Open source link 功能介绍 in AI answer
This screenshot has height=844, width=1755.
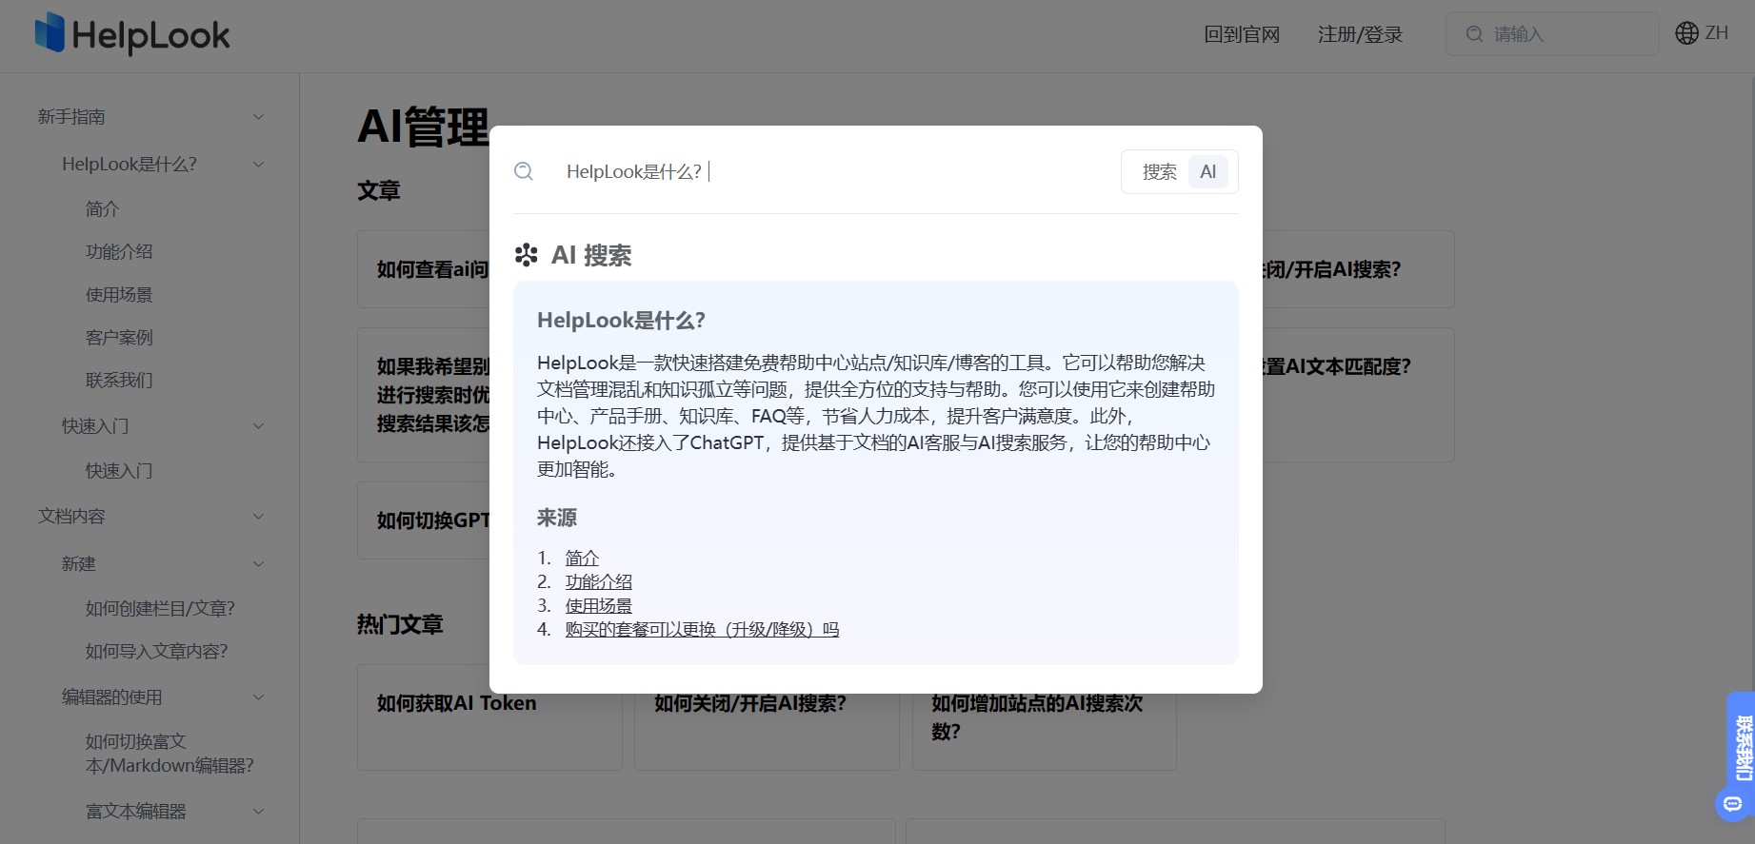(599, 581)
